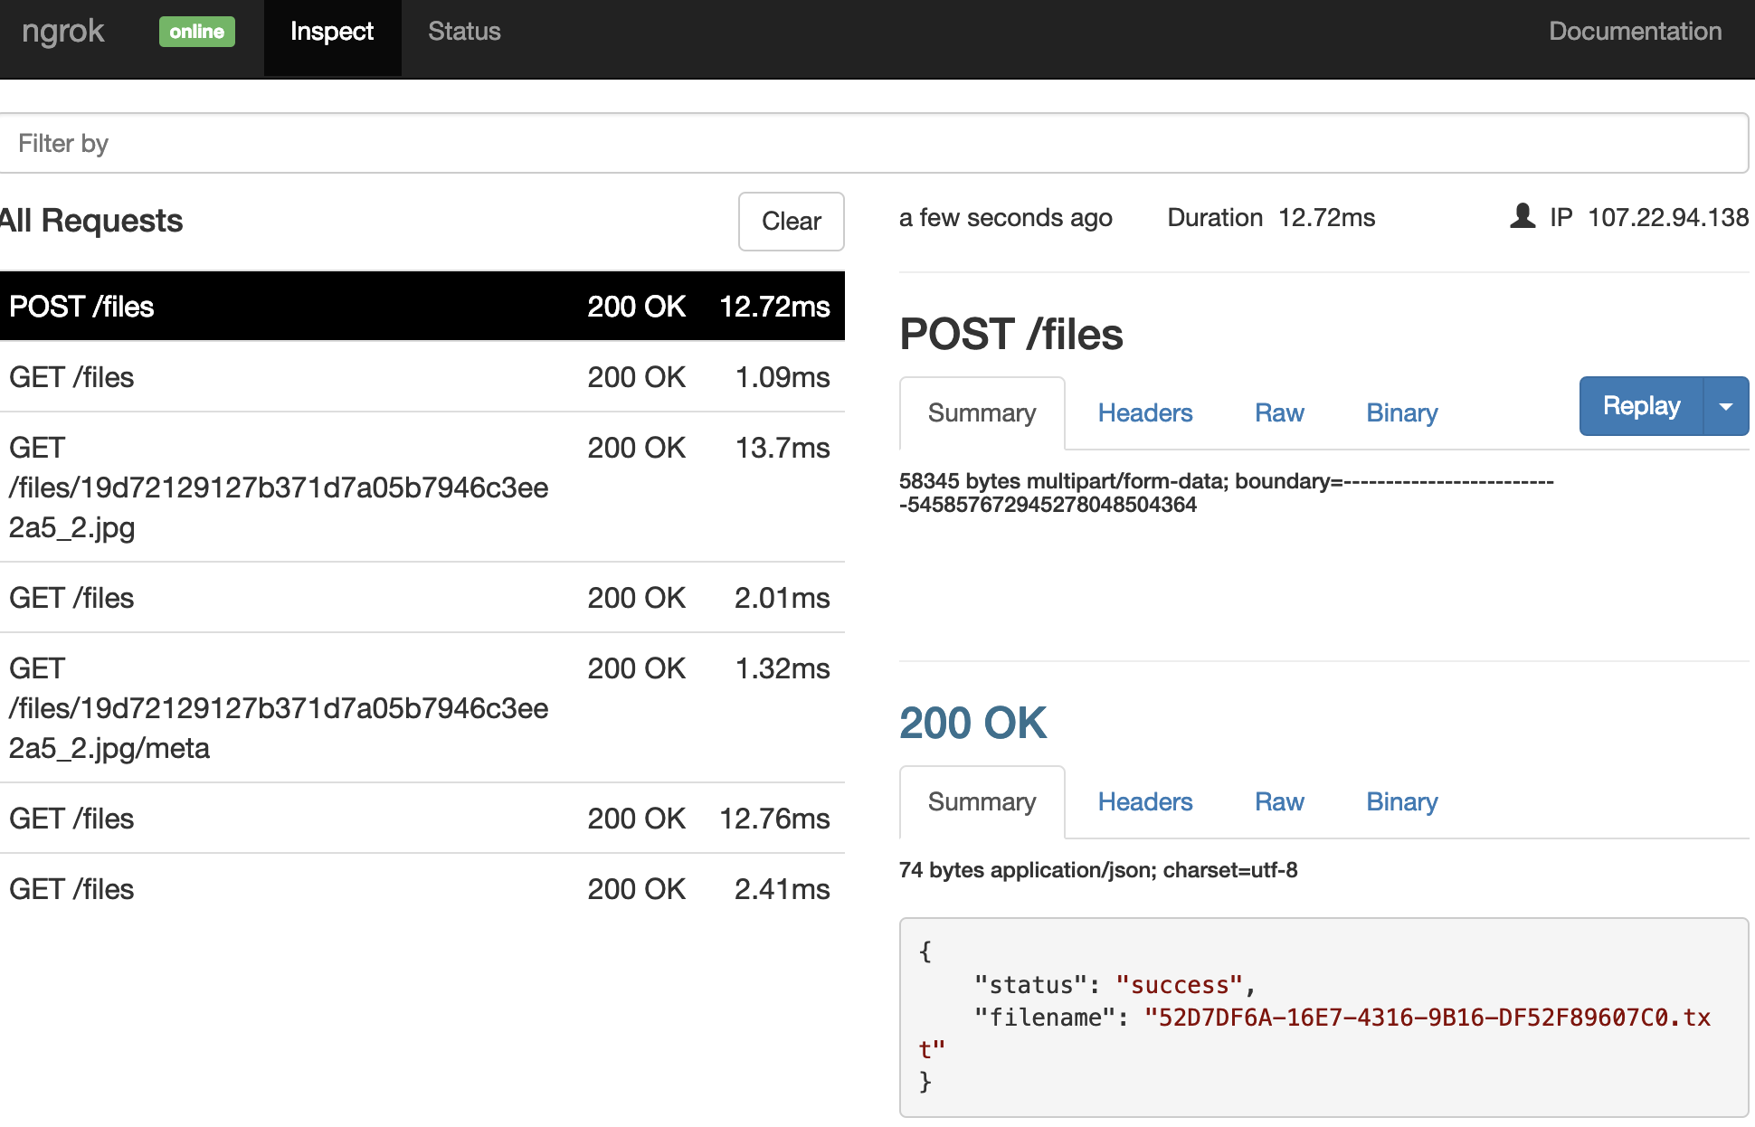The image size is (1755, 1127).
Task: Click the user icon beside IP address
Action: coord(1523,216)
